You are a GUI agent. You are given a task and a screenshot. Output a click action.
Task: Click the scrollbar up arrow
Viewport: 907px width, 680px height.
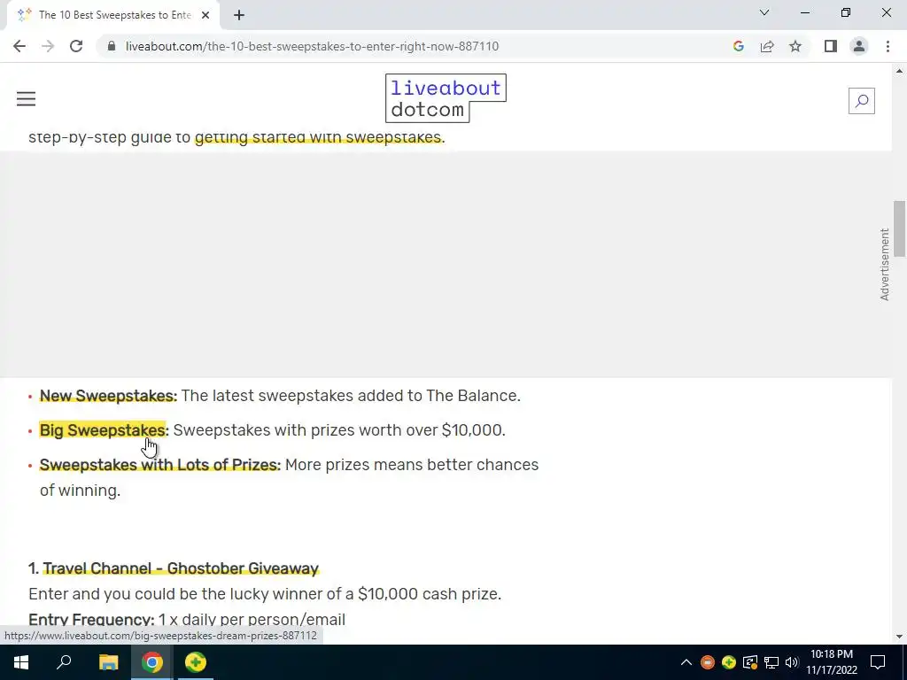click(x=899, y=71)
